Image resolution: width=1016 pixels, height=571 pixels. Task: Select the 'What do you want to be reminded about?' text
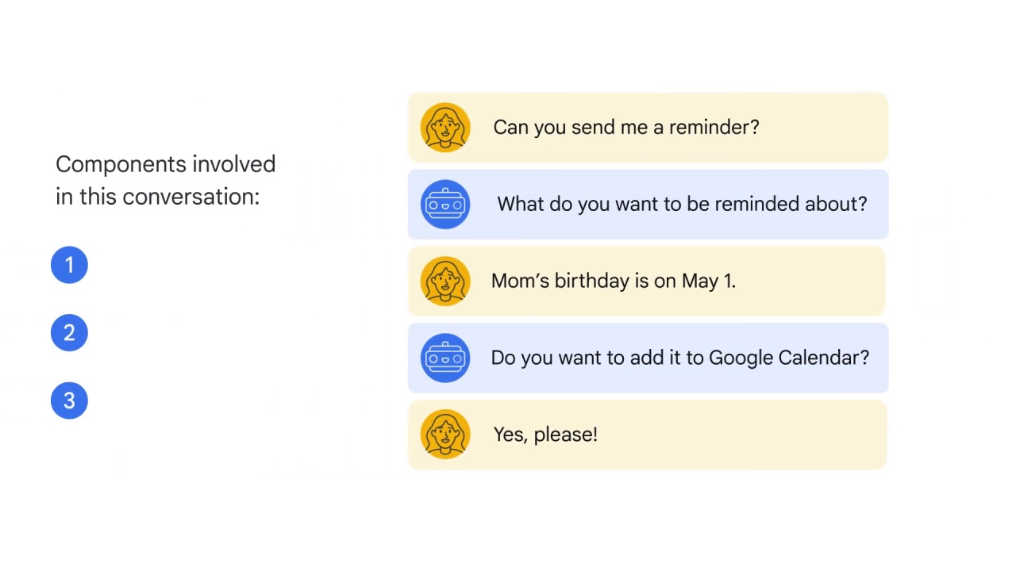[x=682, y=205]
